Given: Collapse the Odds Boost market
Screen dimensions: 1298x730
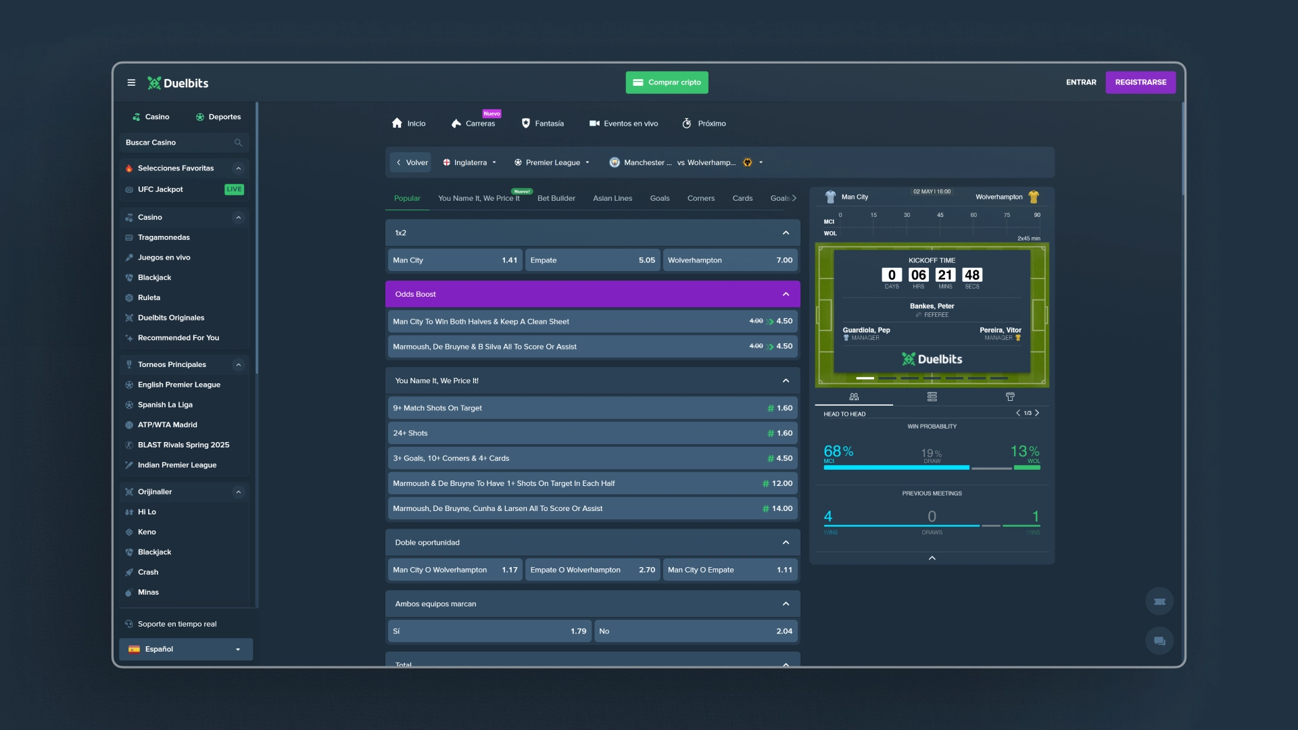Looking at the screenshot, I should 786,294.
